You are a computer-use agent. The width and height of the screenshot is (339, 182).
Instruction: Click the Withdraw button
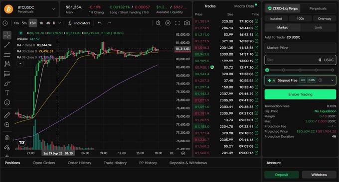pyautogui.click(x=319, y=175)
